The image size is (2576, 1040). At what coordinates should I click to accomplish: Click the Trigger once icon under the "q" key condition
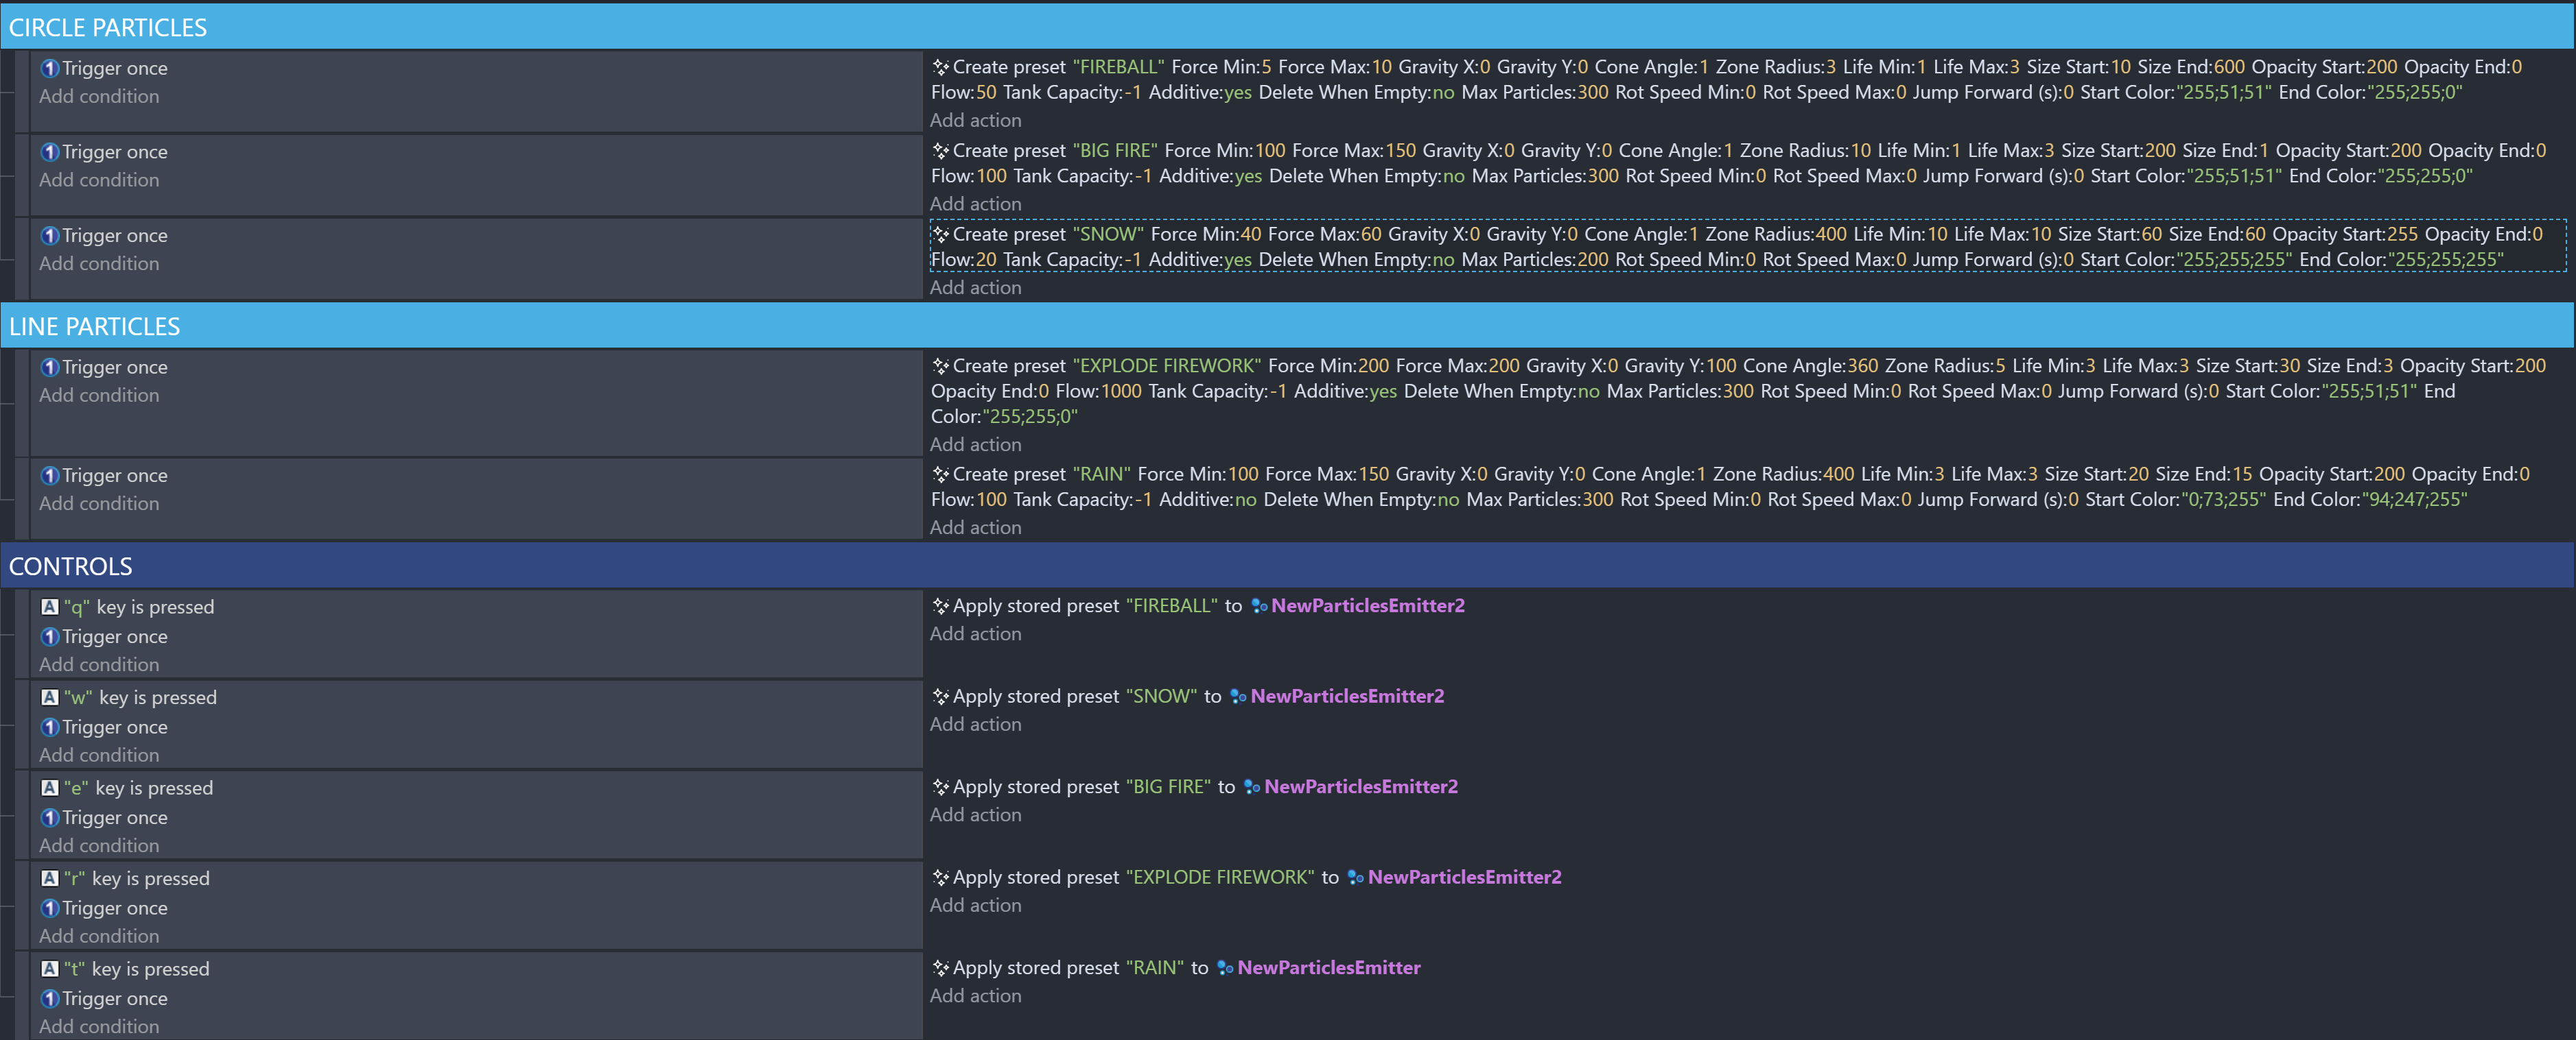(x=50, y=638)
